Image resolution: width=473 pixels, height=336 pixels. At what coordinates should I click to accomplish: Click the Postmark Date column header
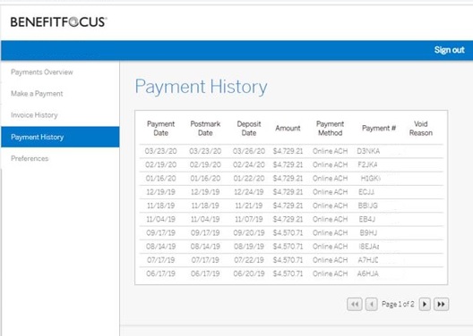coord(205,129)
